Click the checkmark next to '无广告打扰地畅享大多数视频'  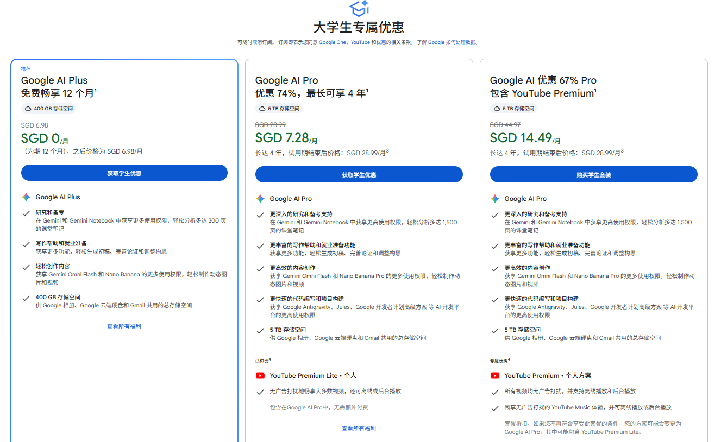(260, 392)
